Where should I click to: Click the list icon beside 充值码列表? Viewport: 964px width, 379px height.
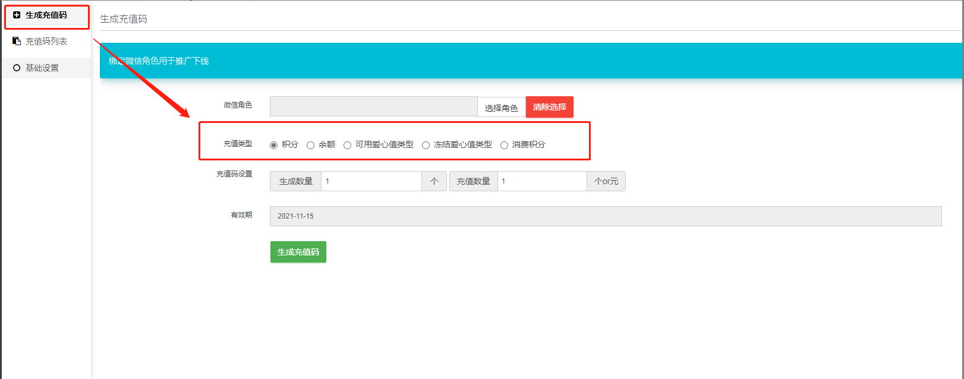[17, 41]
